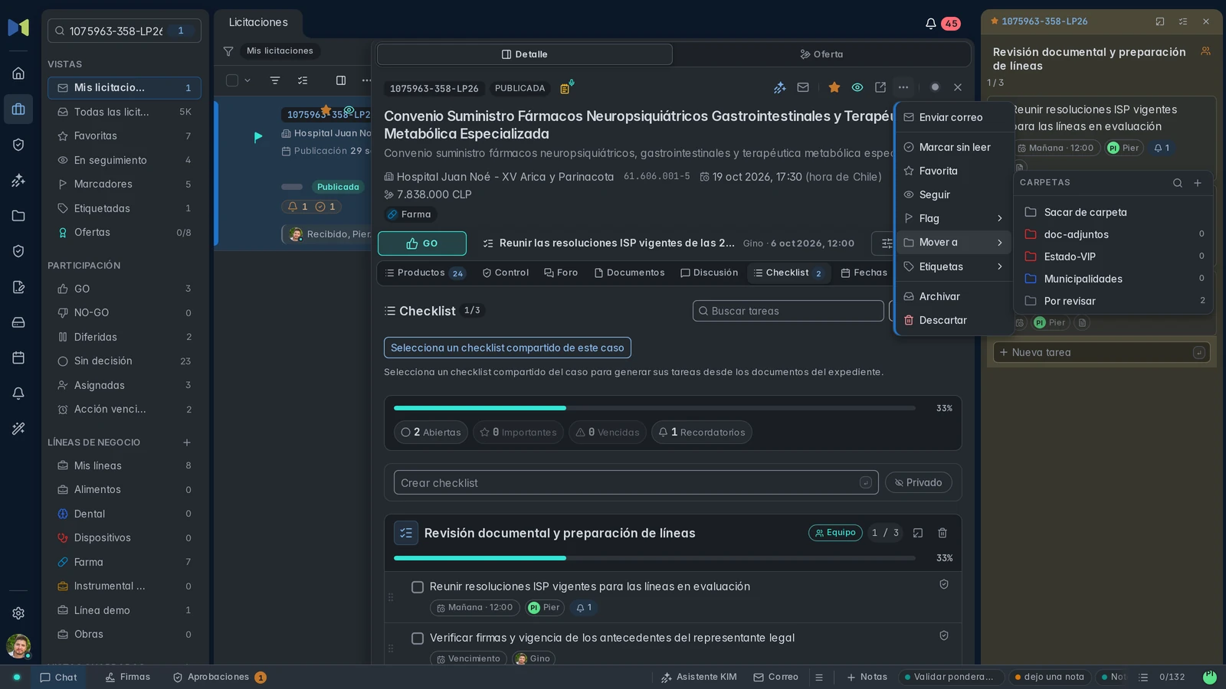Expand the Mover a submenu

coord(954,243)
